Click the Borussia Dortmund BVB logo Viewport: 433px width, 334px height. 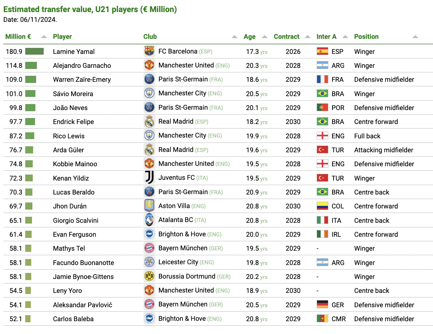tap(149, 276)
